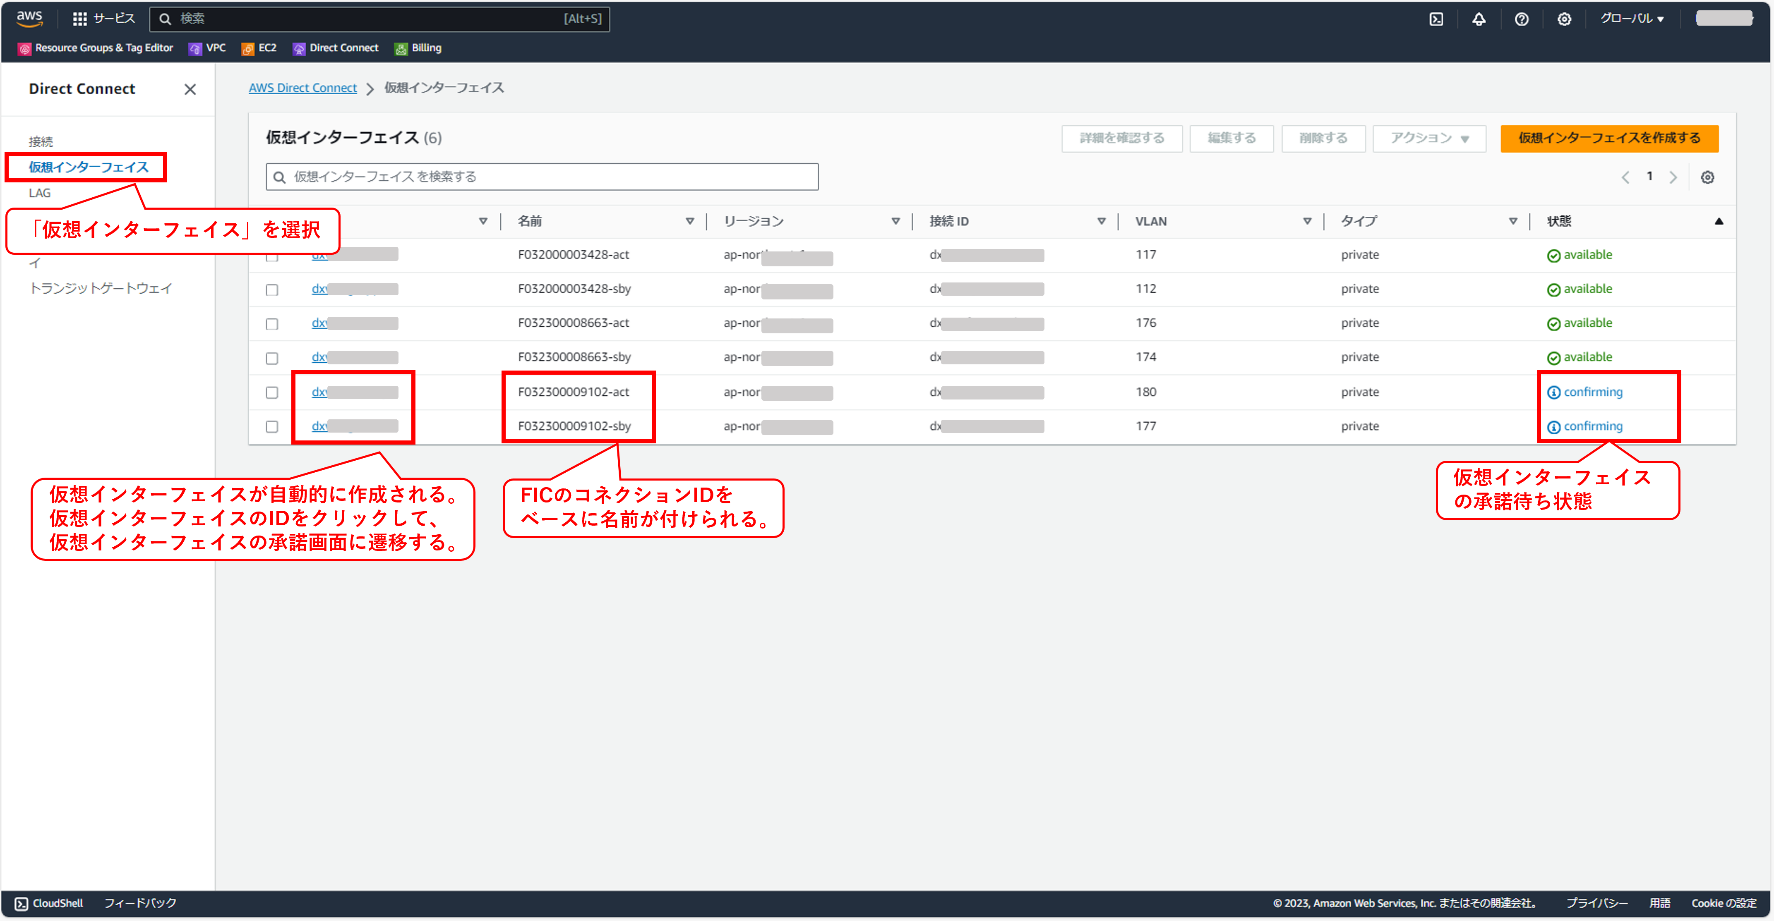Image resolution: width=1774 pixels, height=921 pixels.
Task: Open the table preferences gear icon
Action: pos(1707,177)
